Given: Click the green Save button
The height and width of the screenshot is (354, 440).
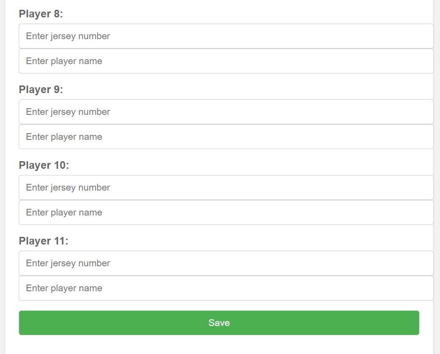Looking at the screenshot, I should pos(219,323).
